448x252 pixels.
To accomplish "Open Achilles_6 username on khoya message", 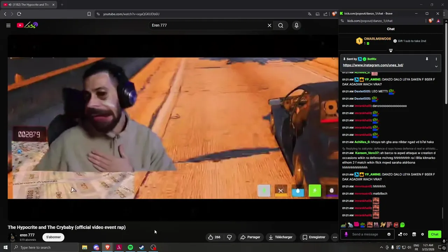I will click(362, 142).
